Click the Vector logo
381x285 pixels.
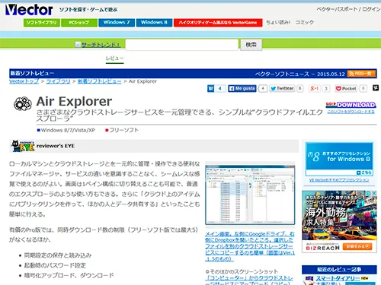[x=29, y=10]
